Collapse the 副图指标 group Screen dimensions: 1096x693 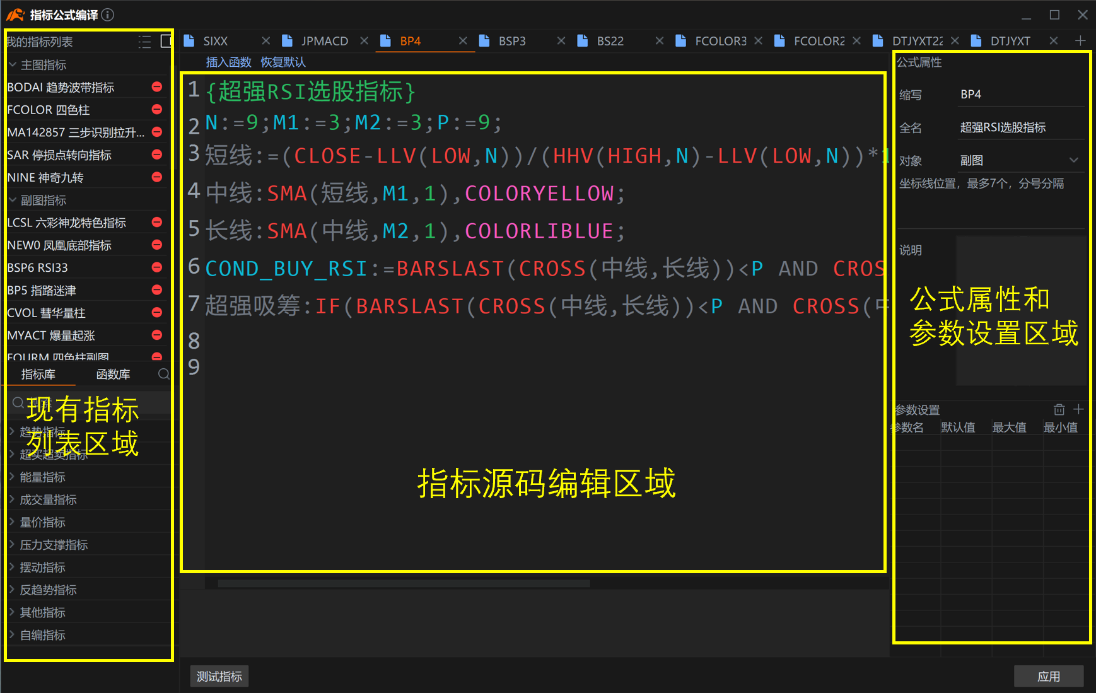[13, 200]
